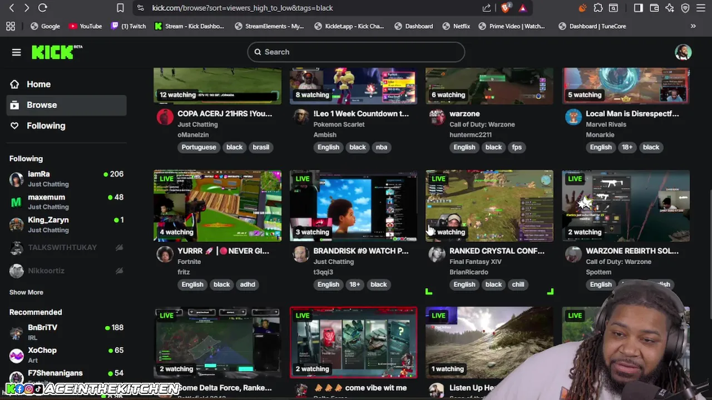Open Kicklet.app bookmark

pos(349,26)
